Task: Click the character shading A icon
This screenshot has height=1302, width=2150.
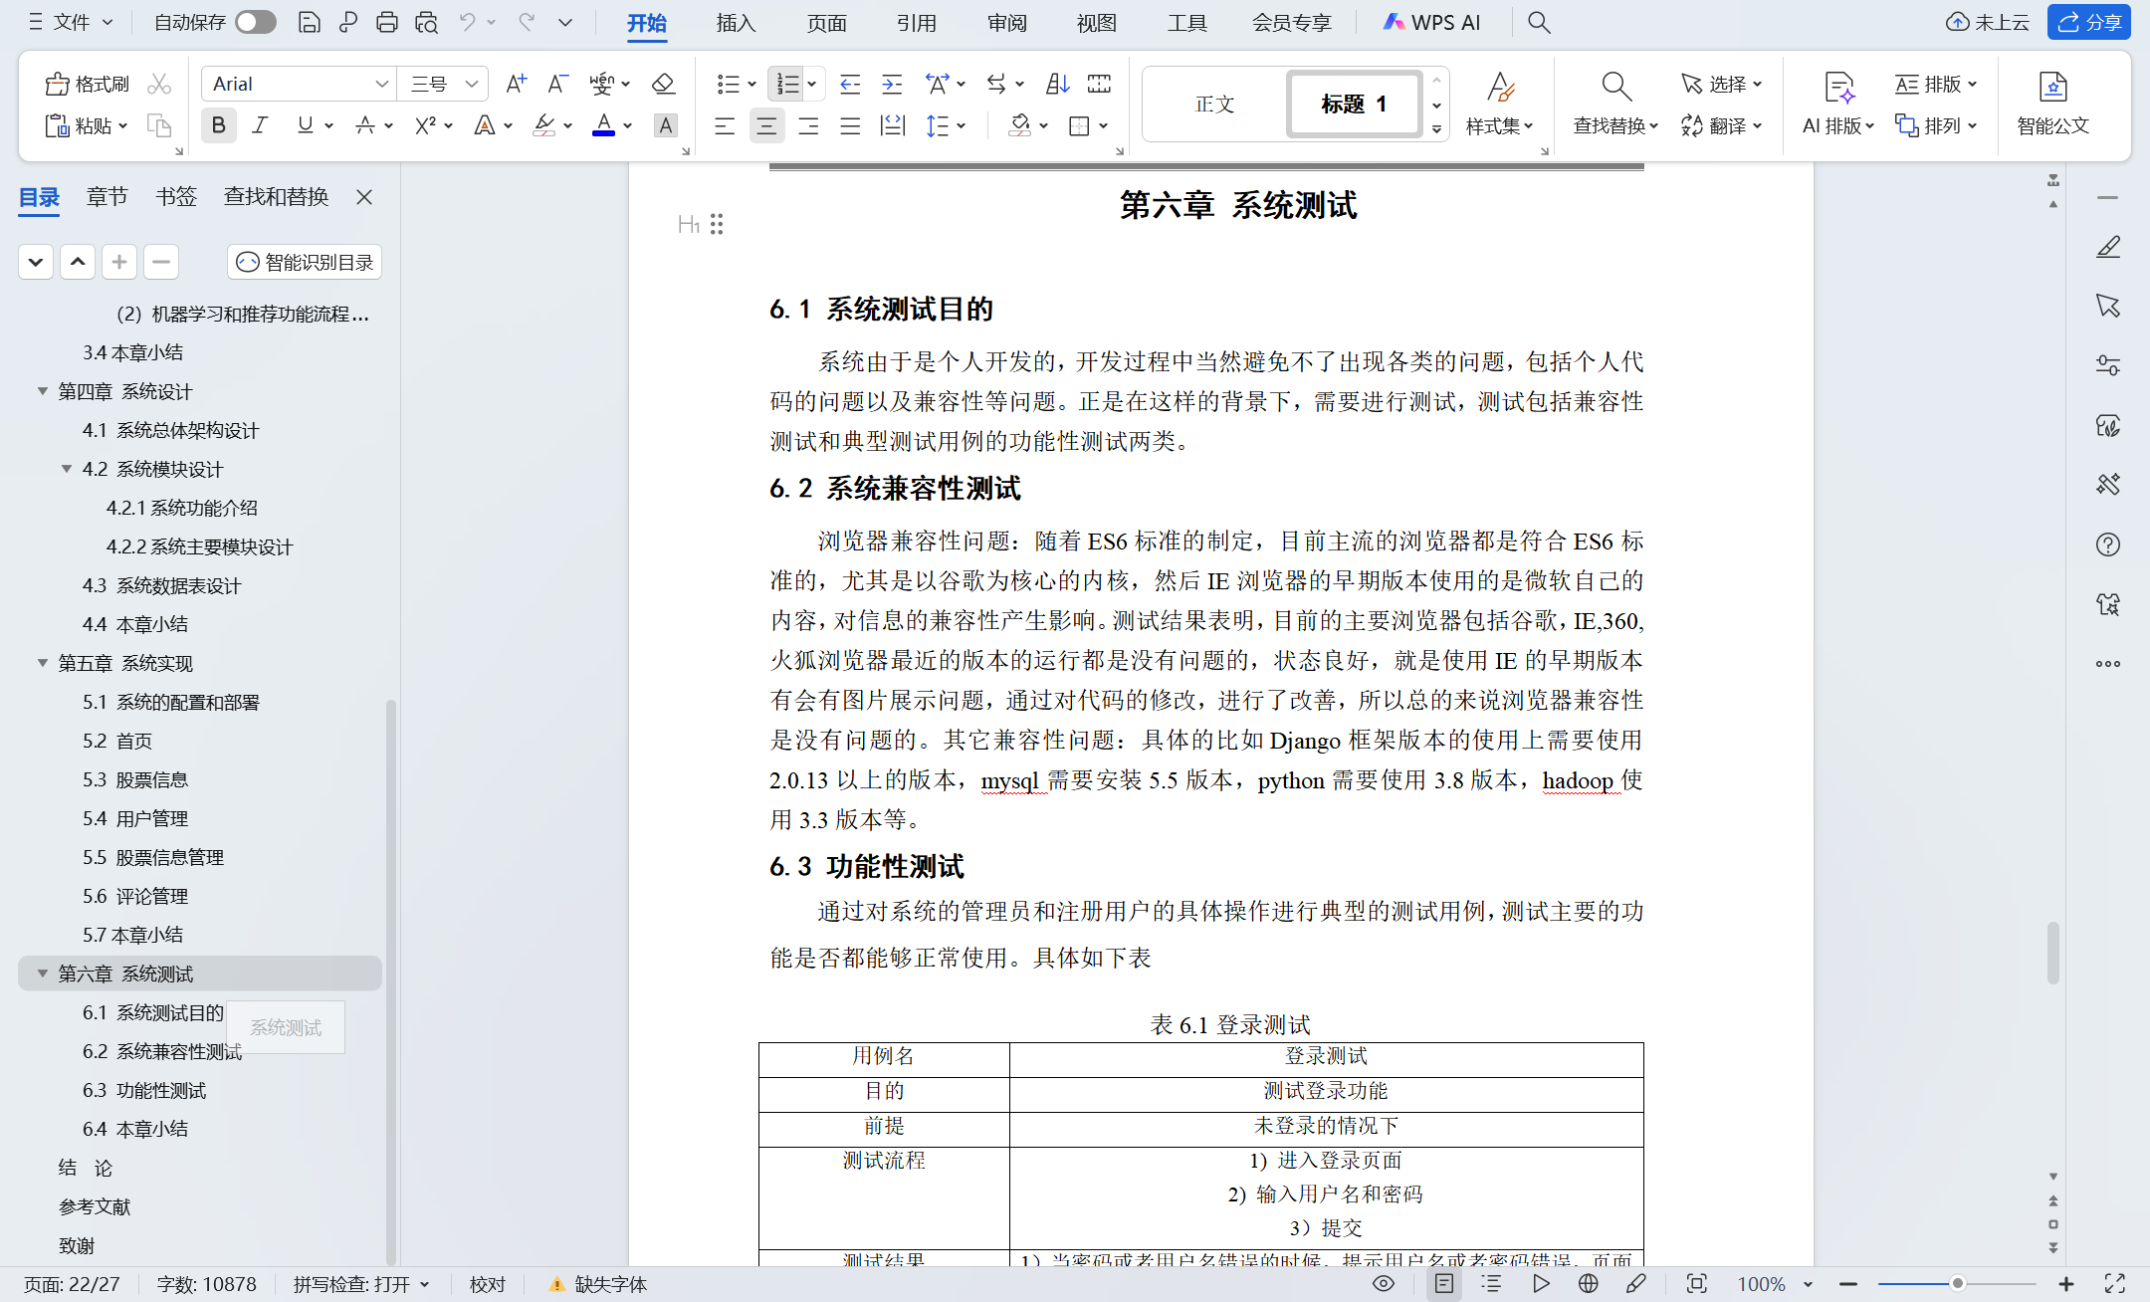Action: [x=665, y=125]
